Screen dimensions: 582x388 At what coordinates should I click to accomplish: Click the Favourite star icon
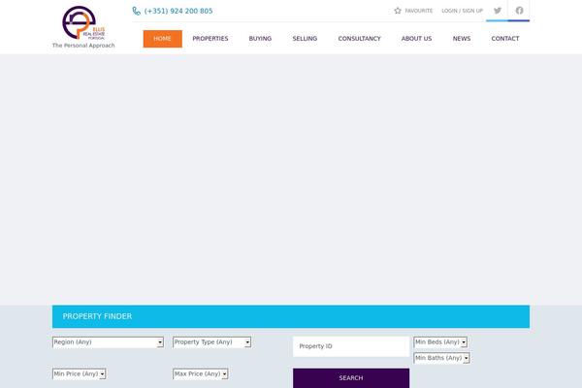[x=398, y=11]
